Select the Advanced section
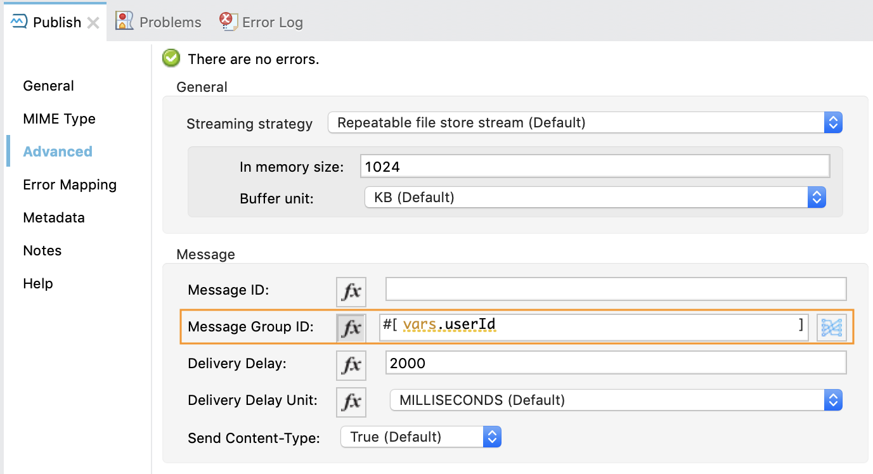Screen dimensions: 873x474 point(58,151)
